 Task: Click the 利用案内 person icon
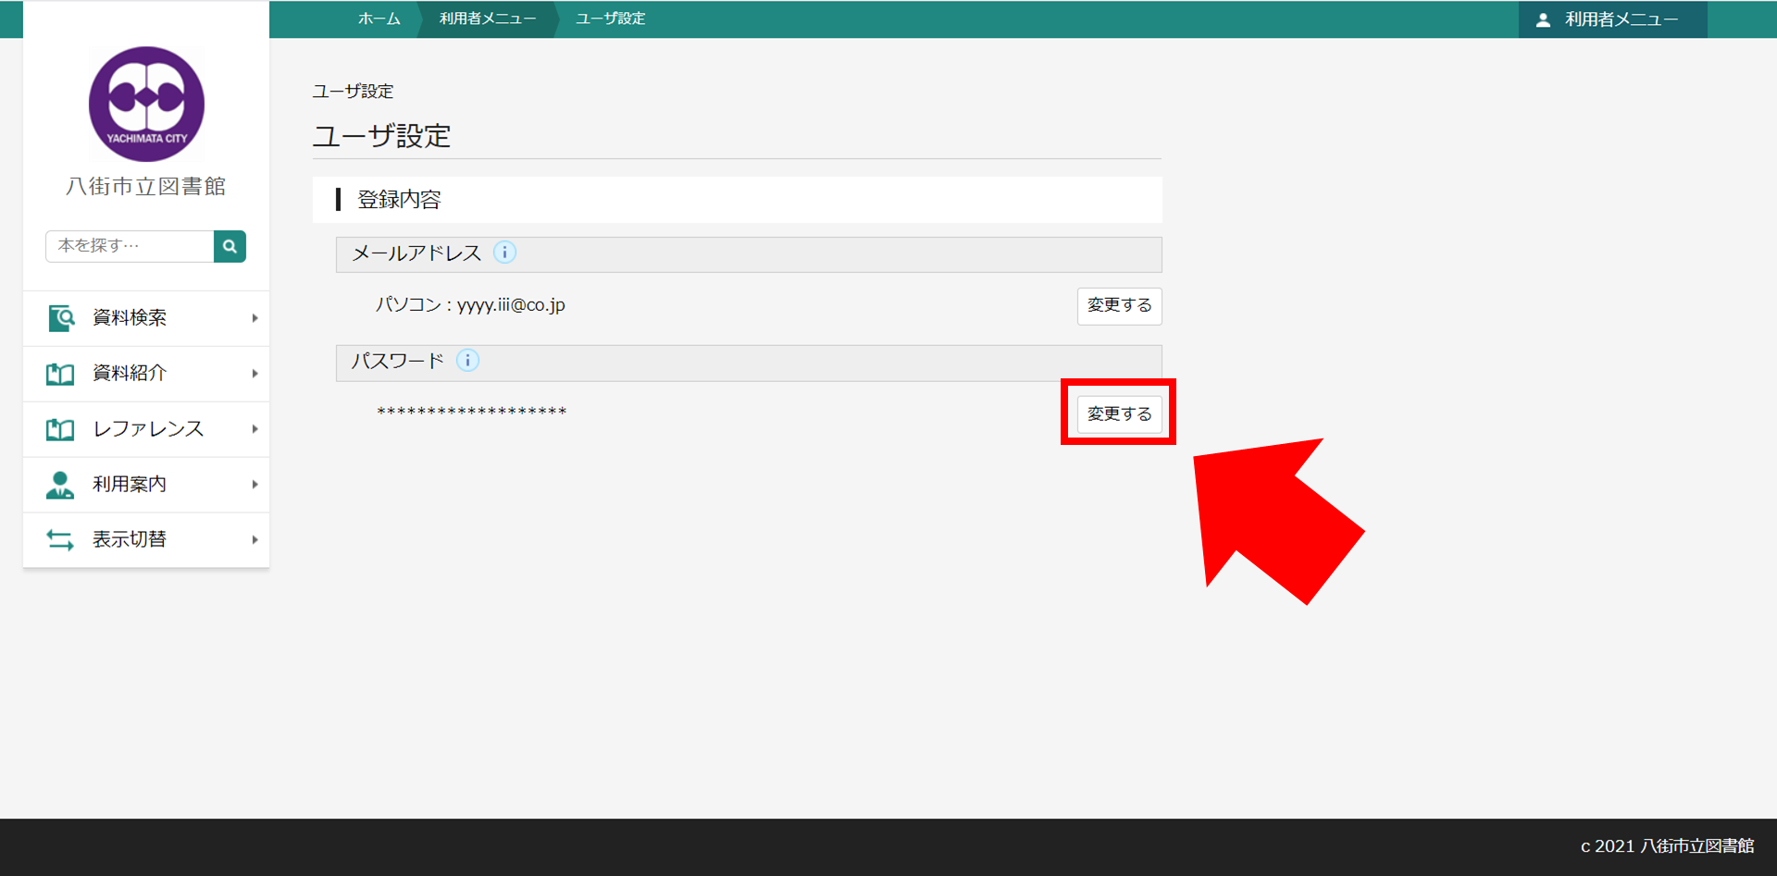click(60, 485)
